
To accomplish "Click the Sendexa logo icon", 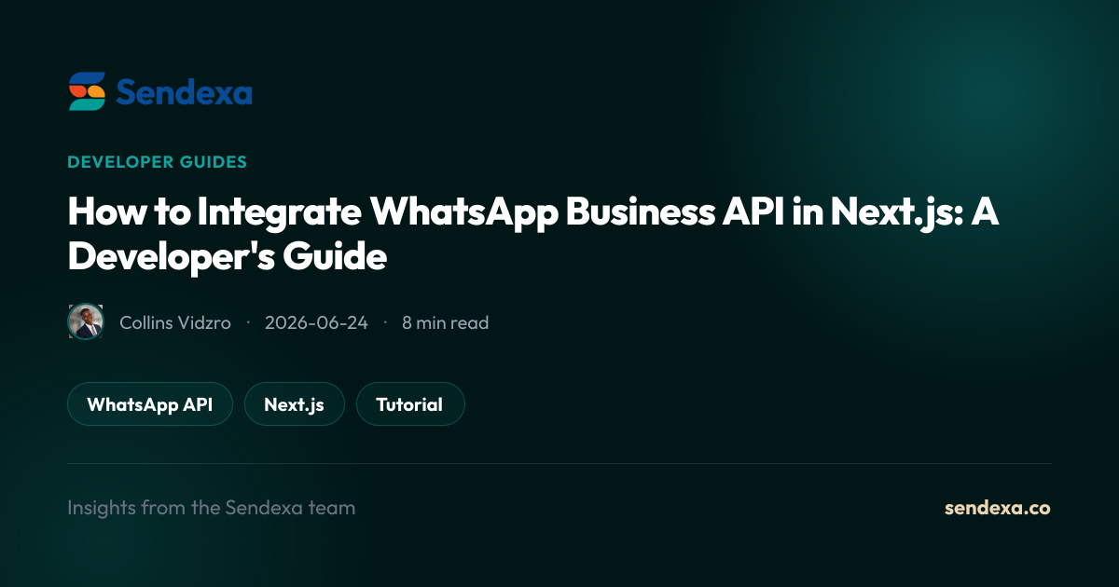I will pyautogui.click(x=87, y=91).
